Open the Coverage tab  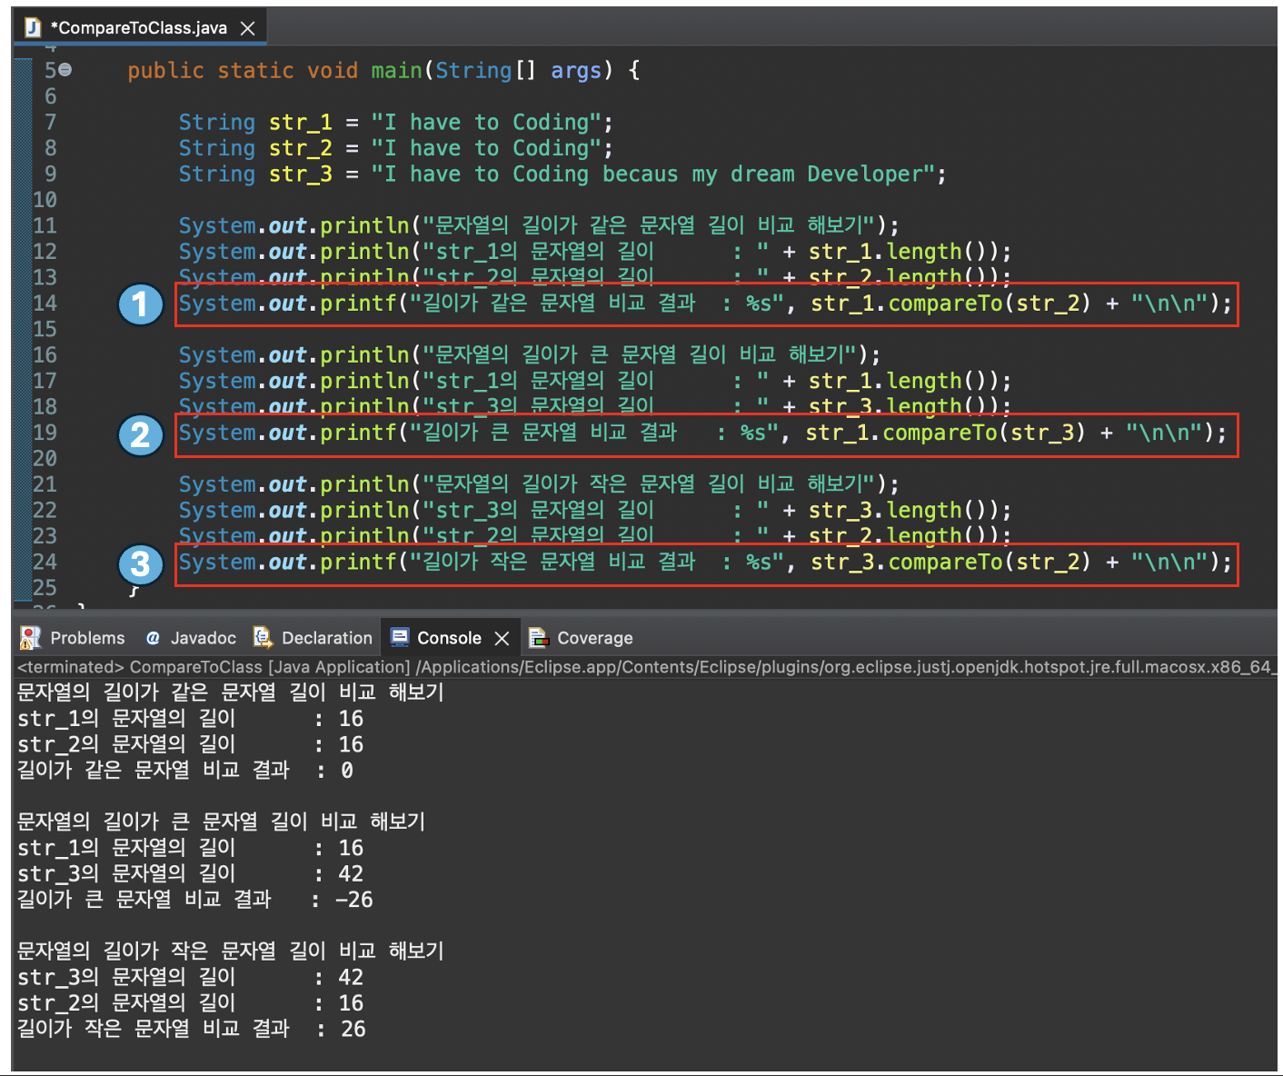pos(582,638)
